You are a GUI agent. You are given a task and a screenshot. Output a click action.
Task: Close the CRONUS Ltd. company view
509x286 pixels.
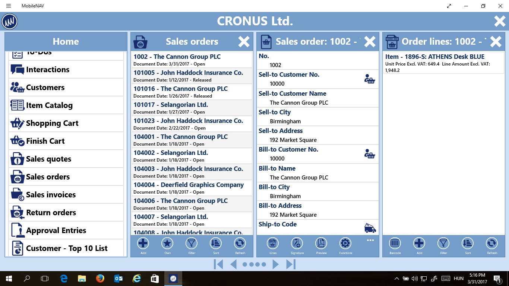pos(500,21)
